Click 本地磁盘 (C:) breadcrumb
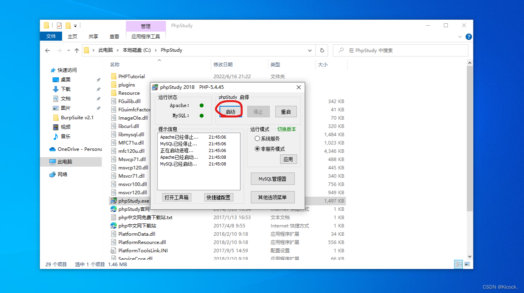Screen dimensions: 524x293 (137, 51)
